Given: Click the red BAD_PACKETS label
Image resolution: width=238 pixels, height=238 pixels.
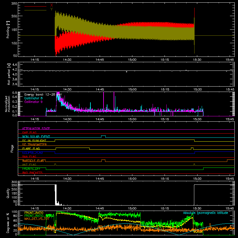Looking at the screenshot, I should [x=32, y=173].
